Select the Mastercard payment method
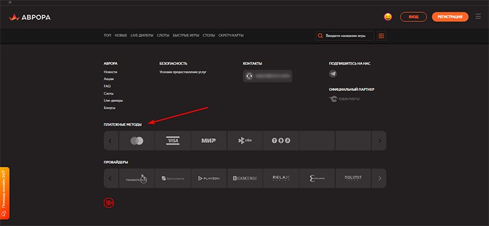This screenshot has height=226, width=489. 137,141
